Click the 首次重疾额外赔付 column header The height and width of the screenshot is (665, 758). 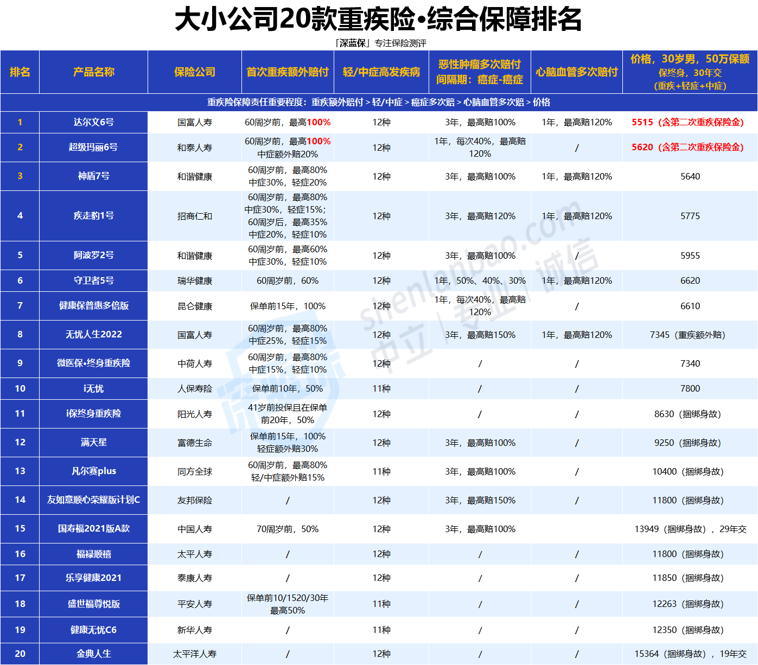288,72
